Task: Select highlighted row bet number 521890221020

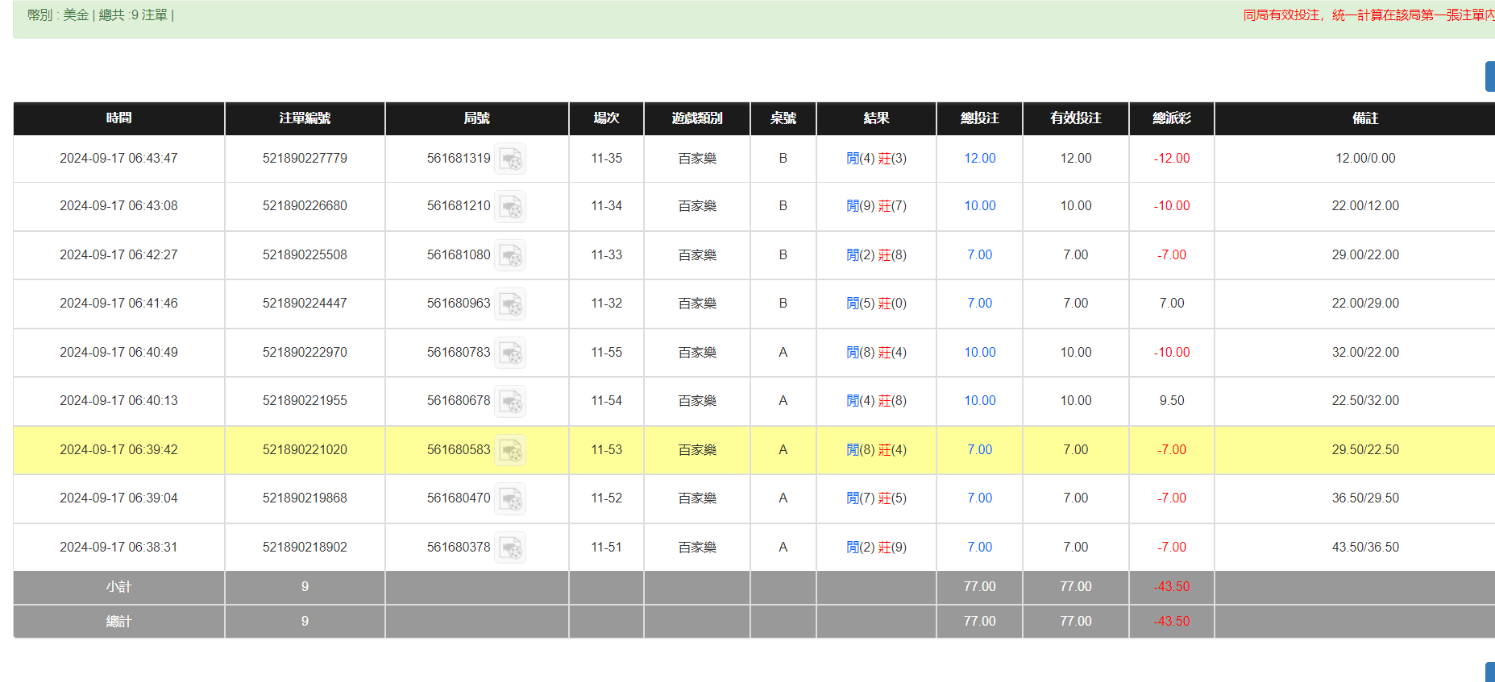Action: (x=305, y=450)
